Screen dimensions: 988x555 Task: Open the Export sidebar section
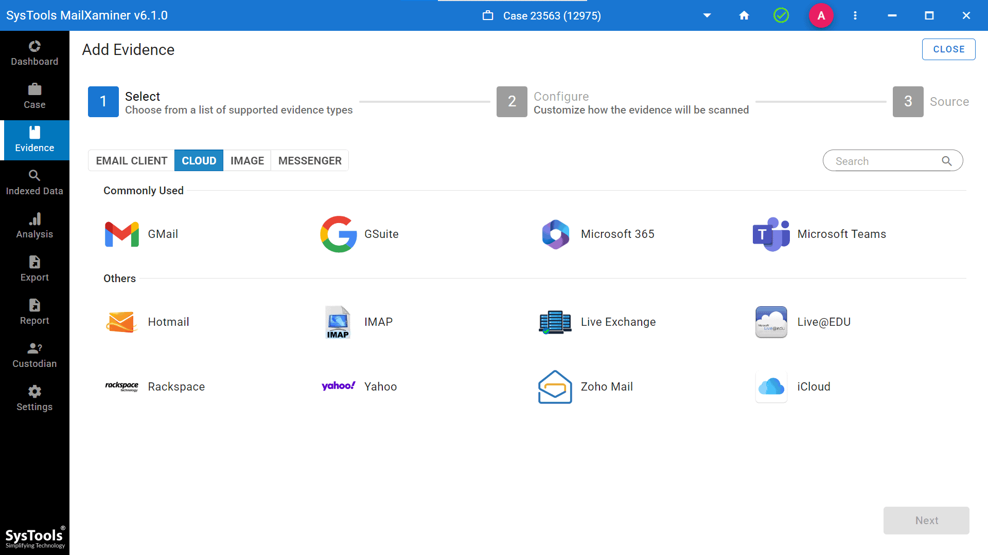[34, 269]
